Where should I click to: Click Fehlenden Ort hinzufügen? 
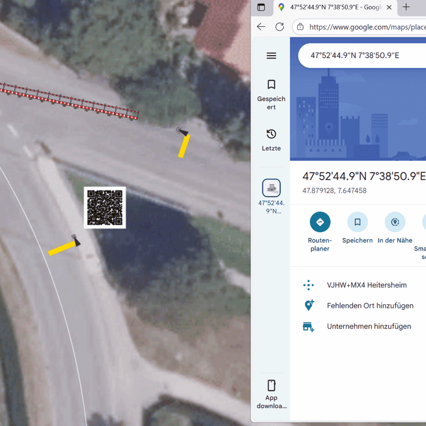[x=370, y=306]
